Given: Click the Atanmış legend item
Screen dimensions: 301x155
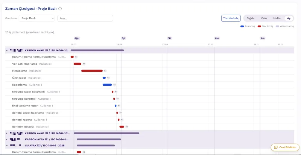Looking at the screenshot, I should pyautogui.click(x=248, y=26).
